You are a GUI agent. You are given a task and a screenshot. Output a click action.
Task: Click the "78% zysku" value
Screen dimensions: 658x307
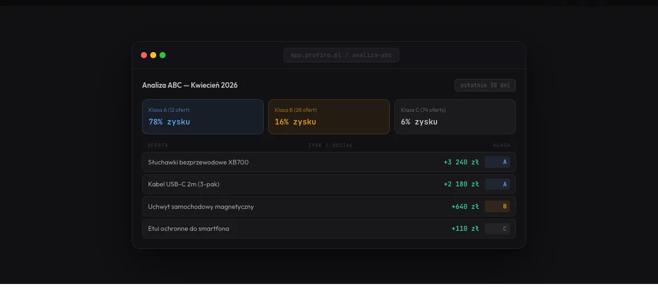click(169, 122)
